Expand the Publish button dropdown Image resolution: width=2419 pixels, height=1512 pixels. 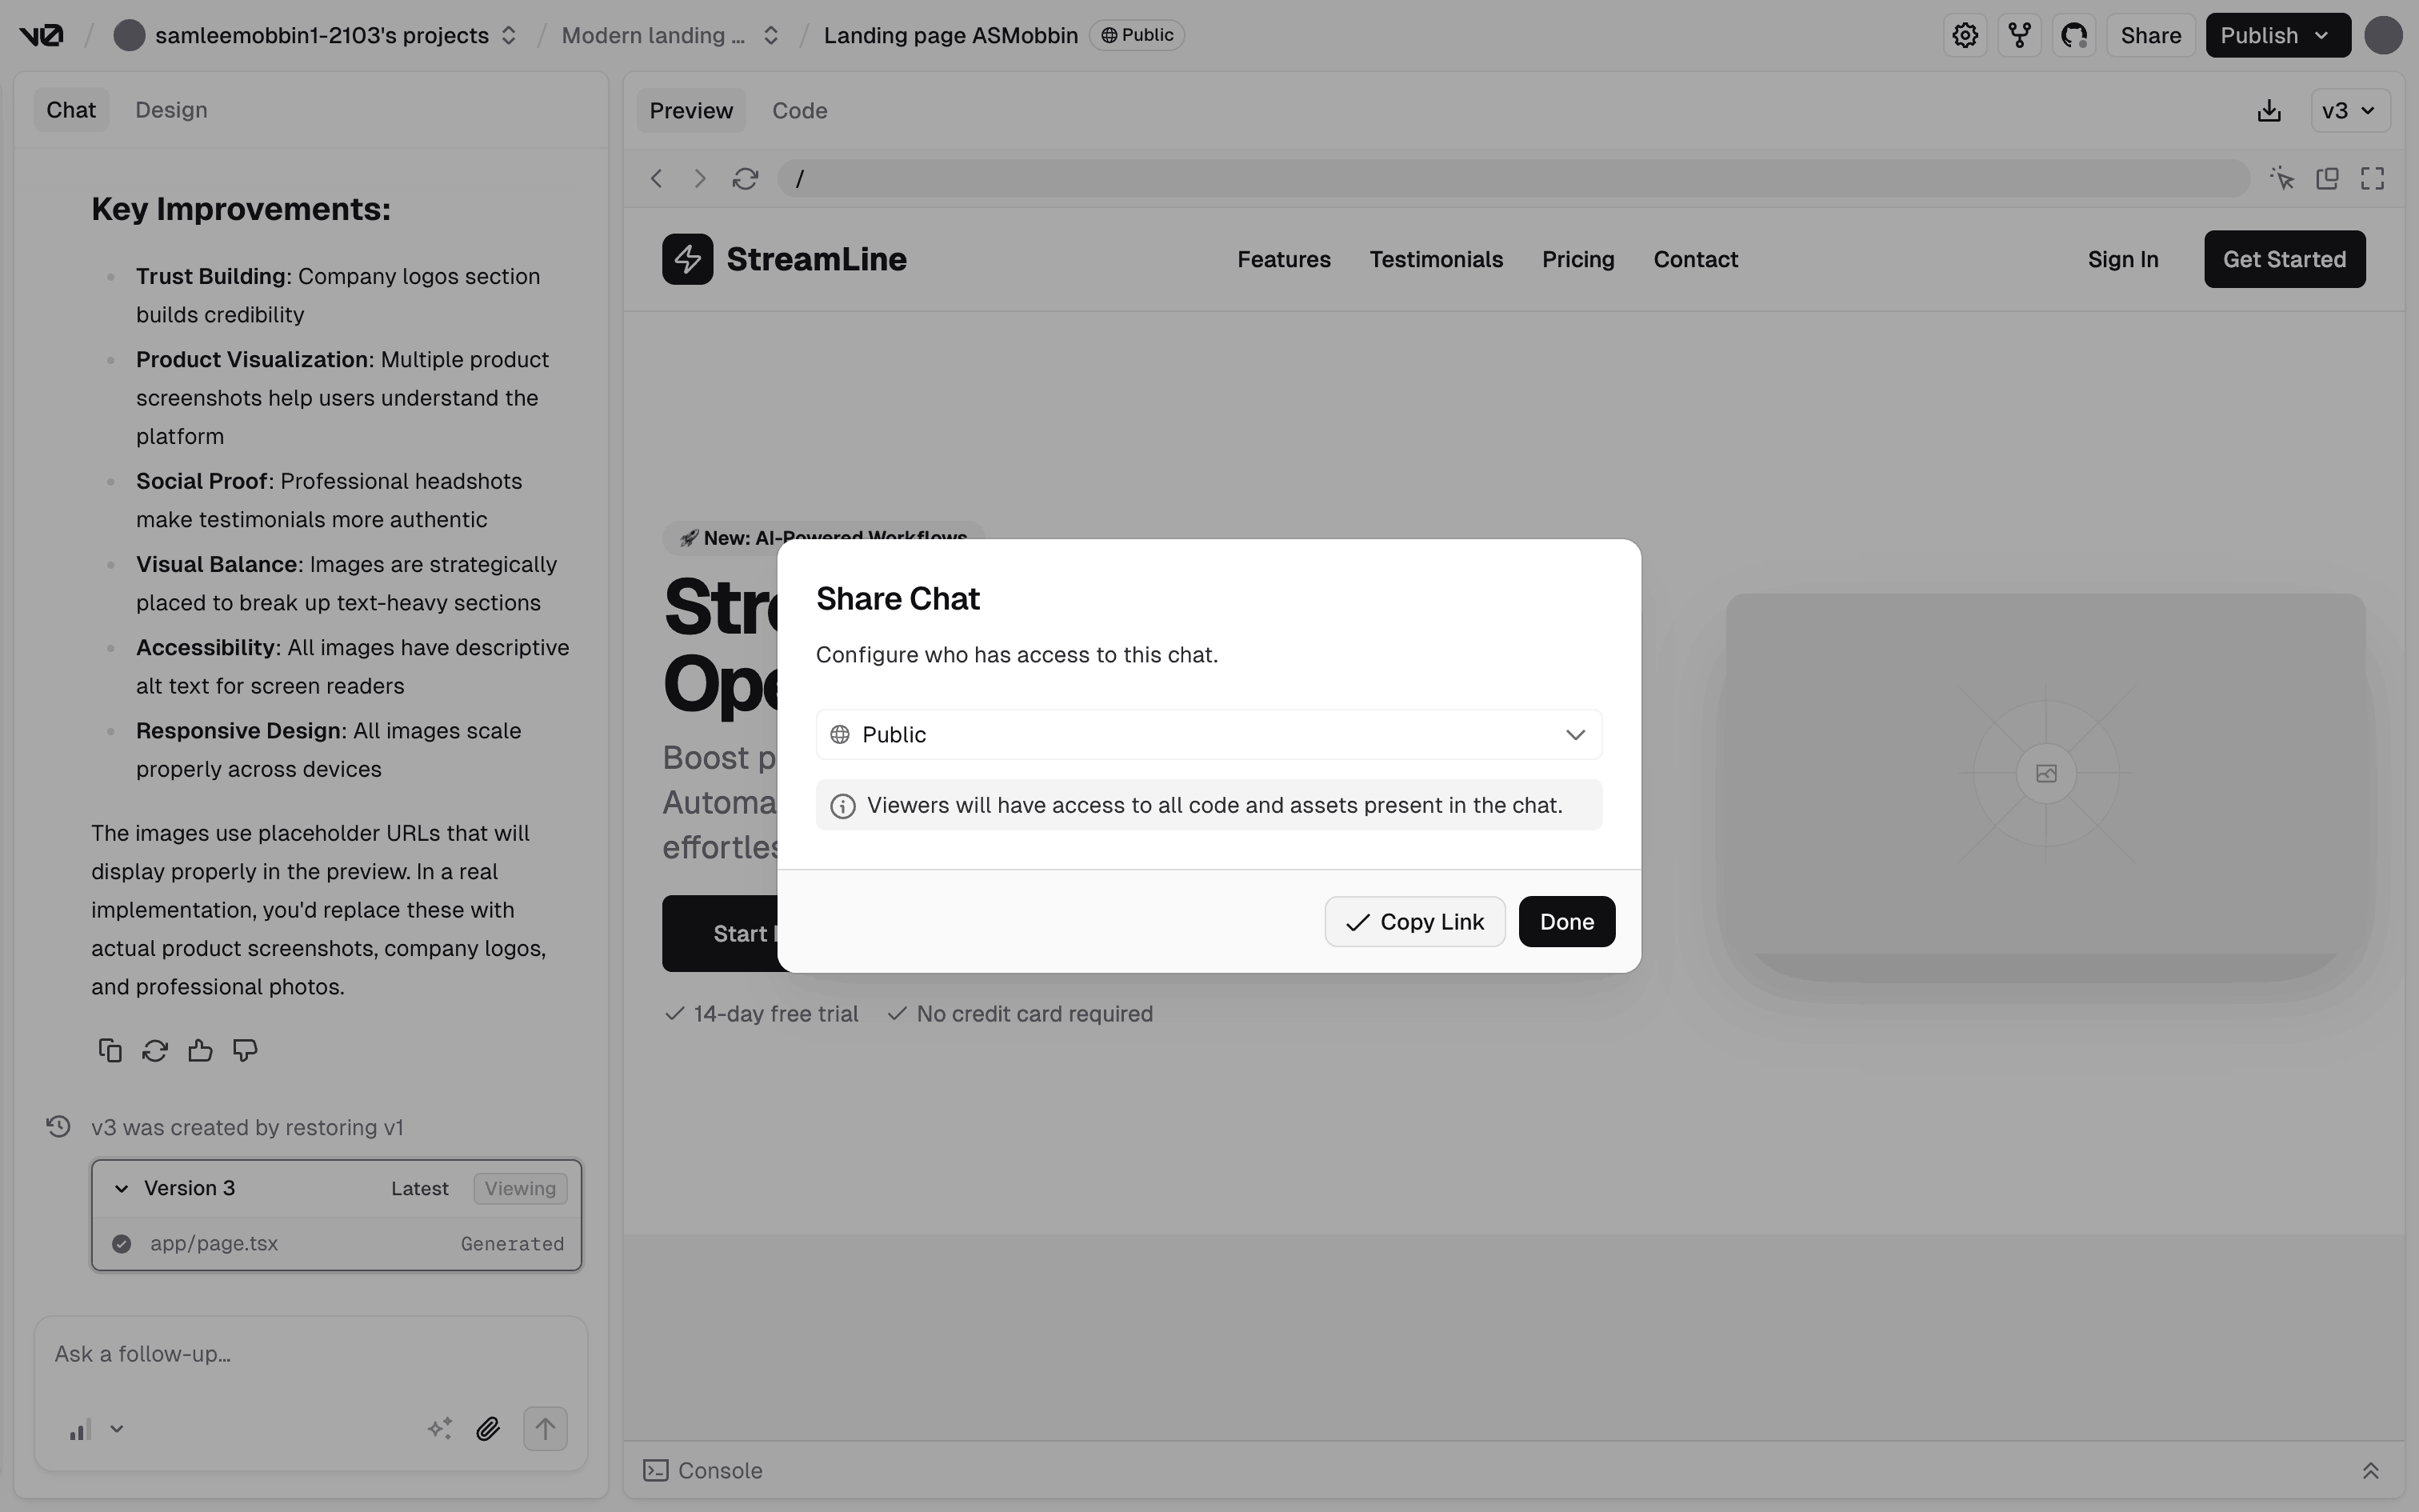coord(2321,36)
